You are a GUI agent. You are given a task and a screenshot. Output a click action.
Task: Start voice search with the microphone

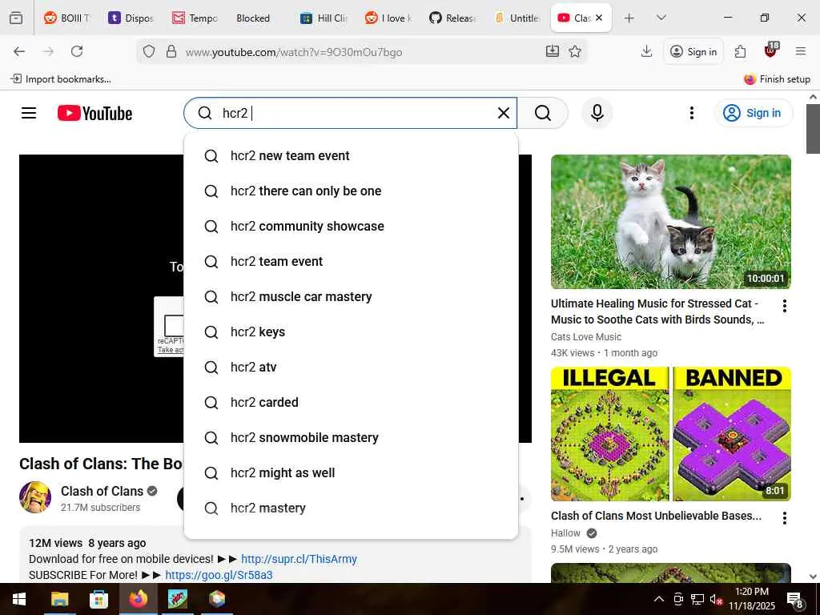point(597,113)
